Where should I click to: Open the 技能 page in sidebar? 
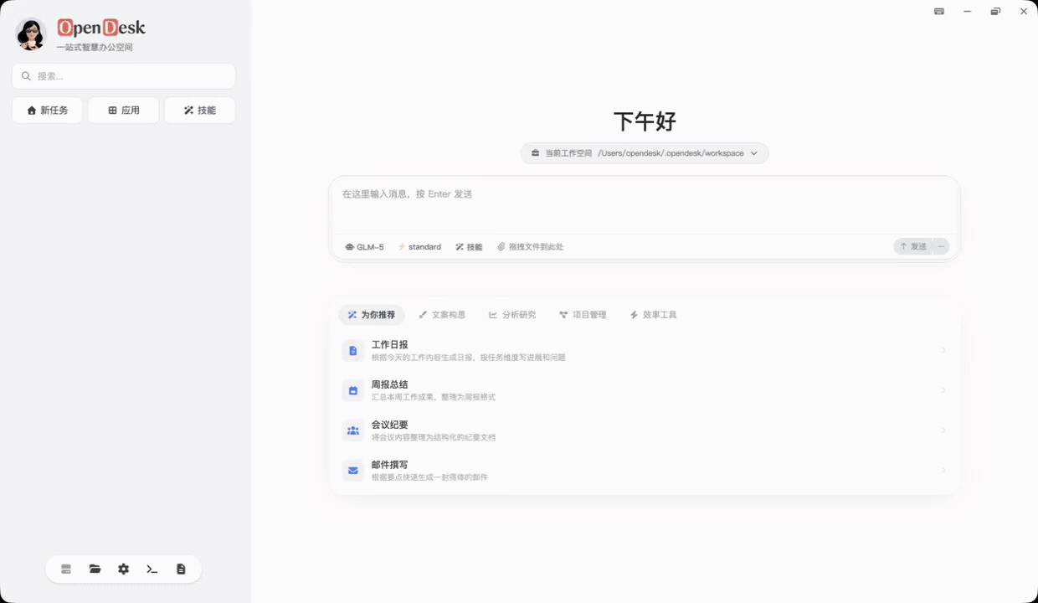point(199,111)
